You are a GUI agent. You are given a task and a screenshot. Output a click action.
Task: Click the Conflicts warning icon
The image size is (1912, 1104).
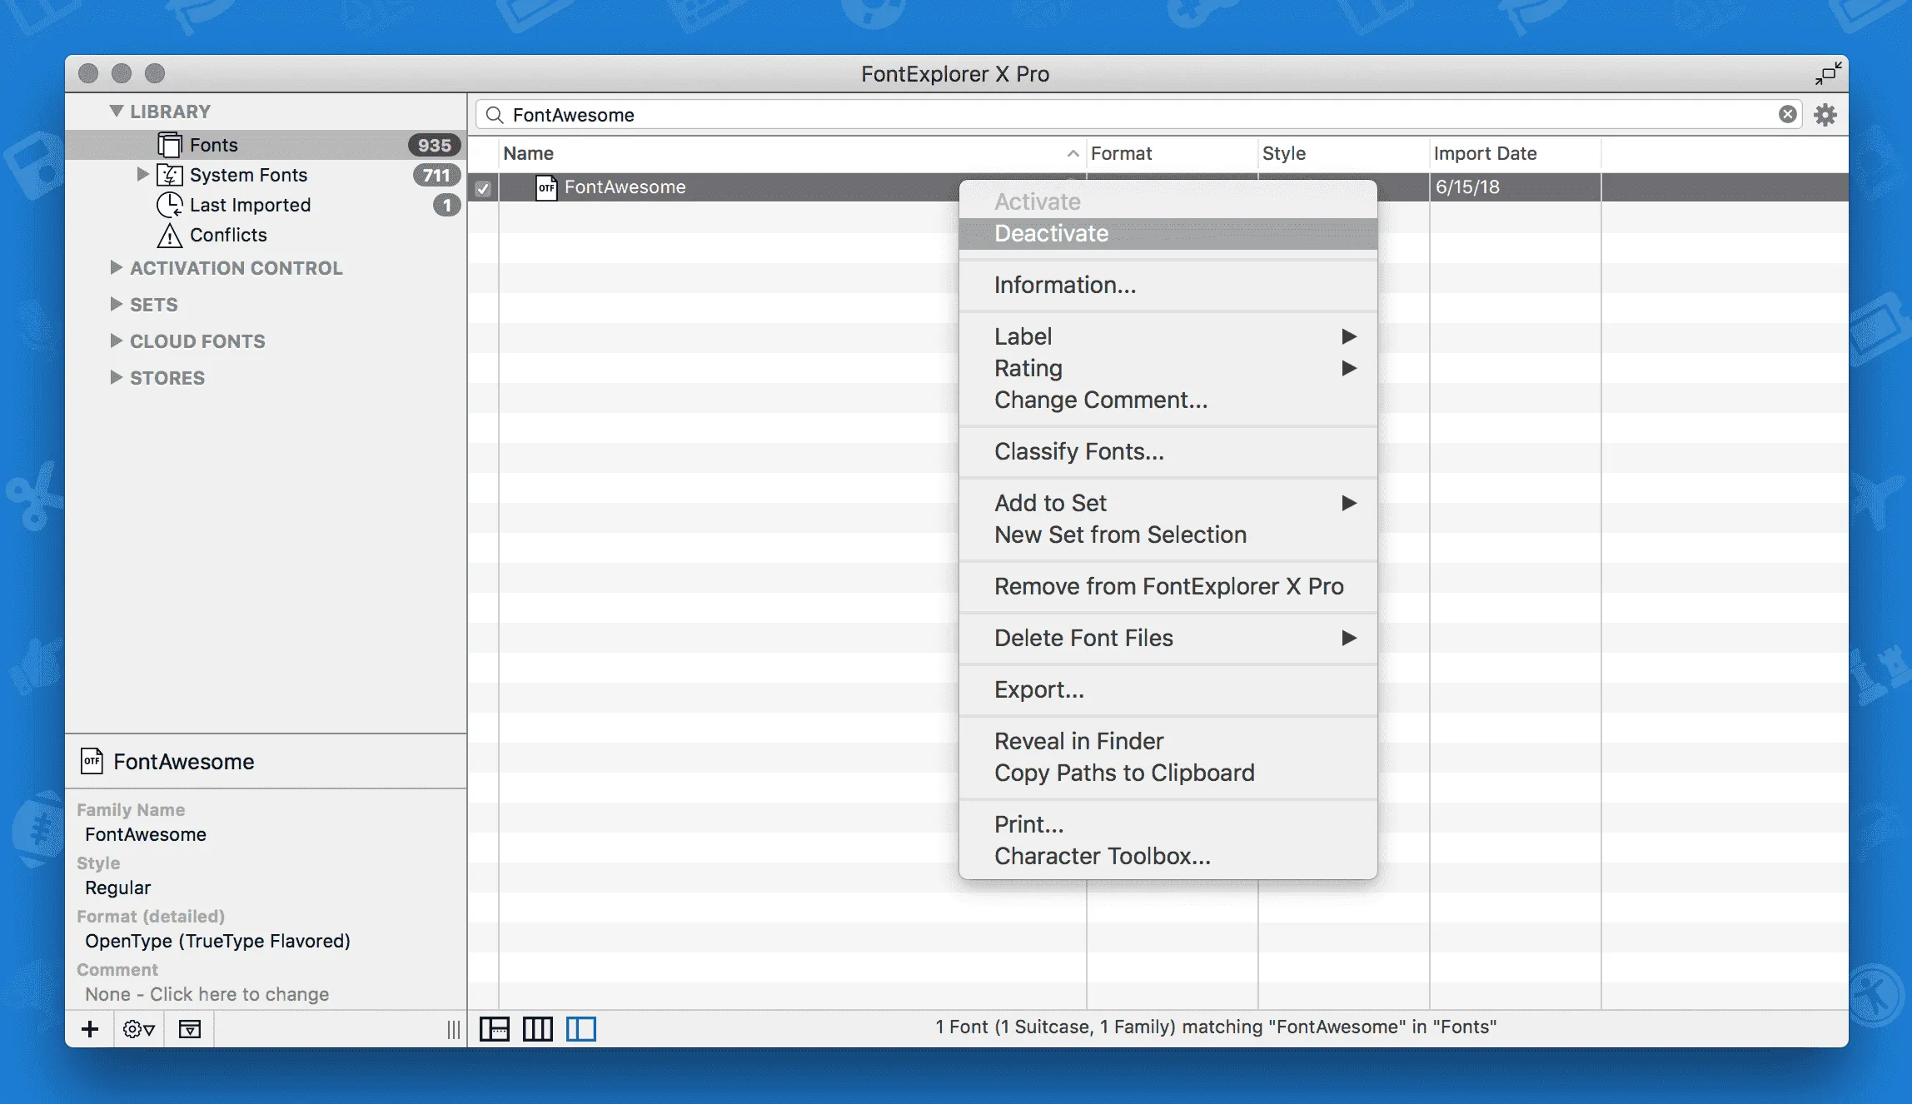(x=169, y=236)
